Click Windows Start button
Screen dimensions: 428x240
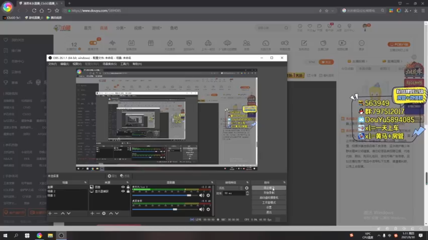5,235
